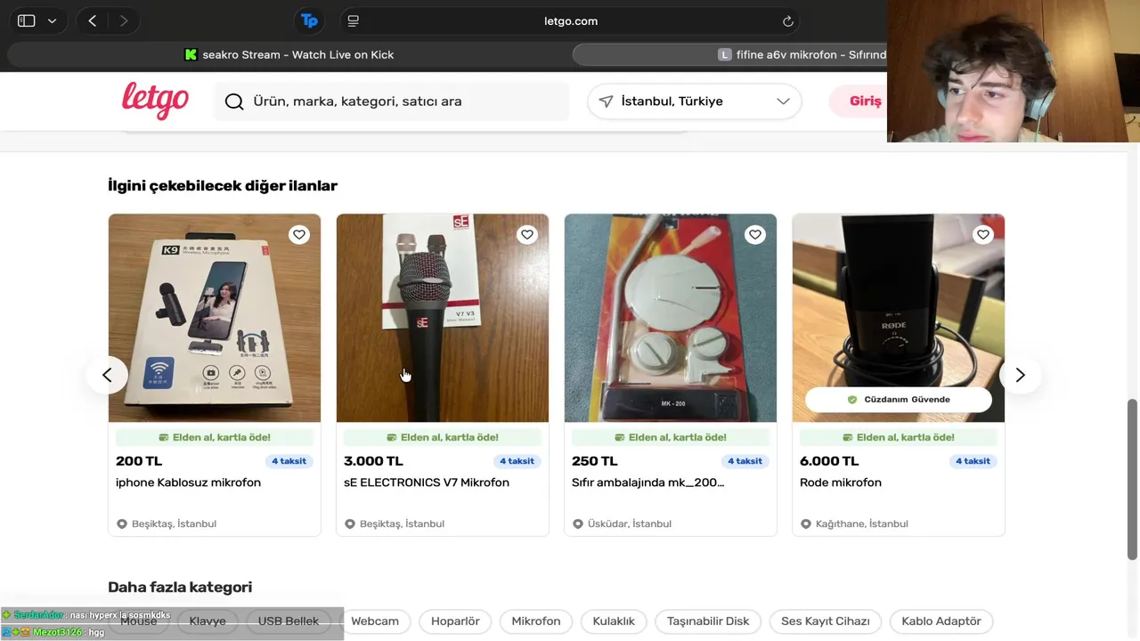Open the Safari sidebar toggle icon
Image resolution: width=1140 pixels, height=641 pixels.
[x=27, y=20]
